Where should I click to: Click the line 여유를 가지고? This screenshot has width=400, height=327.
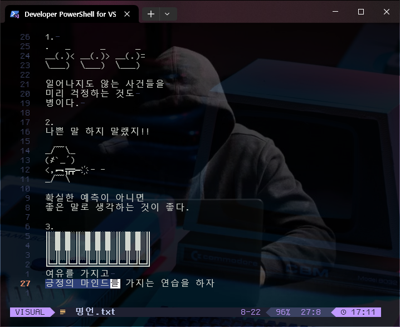point(77,273)
